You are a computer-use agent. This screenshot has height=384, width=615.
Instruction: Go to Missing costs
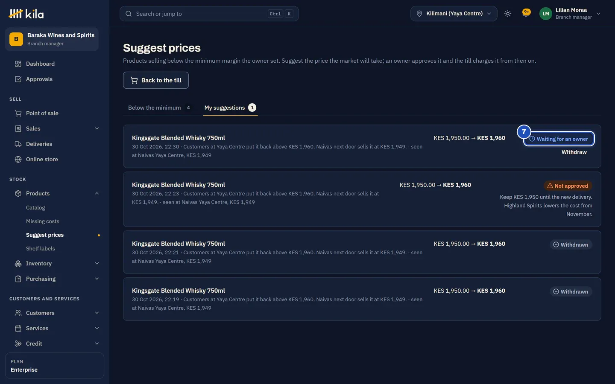click(x=43, y=221)
